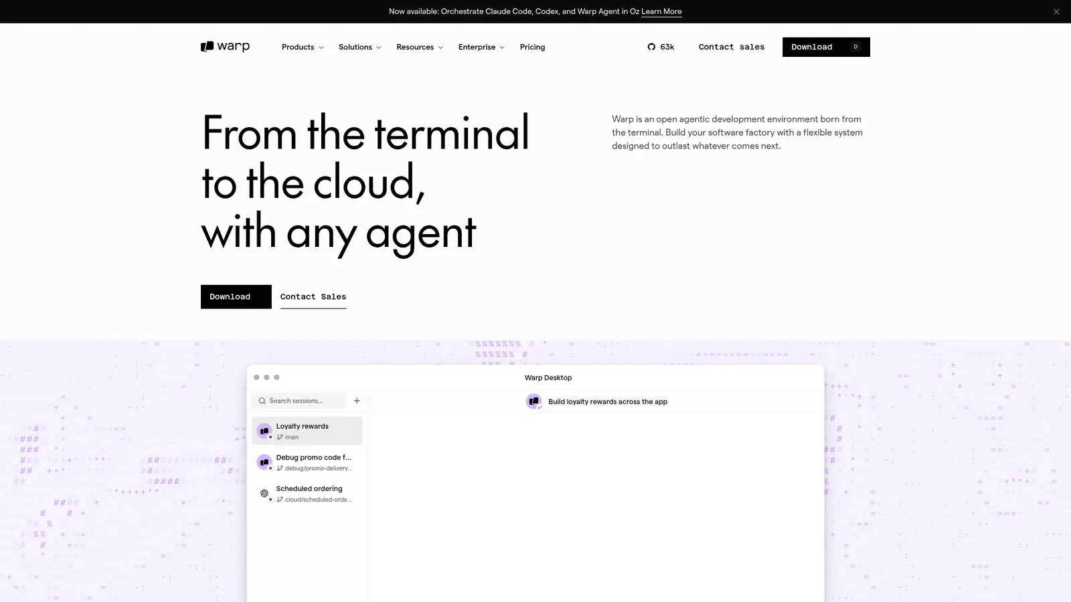This screenshot has height=602, width=1071.
Task: Open the Learn More link in the banner
Action: (x=661, y=11)
